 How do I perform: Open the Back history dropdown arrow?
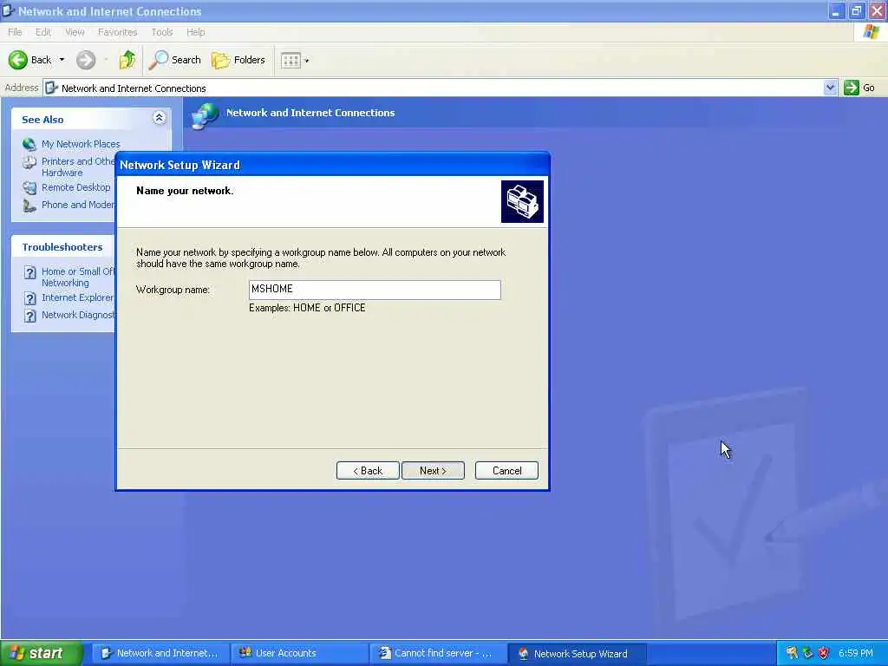(x=62, y=60)
